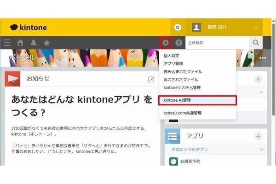This screenshot has width=276, height=184.
Task: Open the hamburger menu icon
Action: pos(7,43)
